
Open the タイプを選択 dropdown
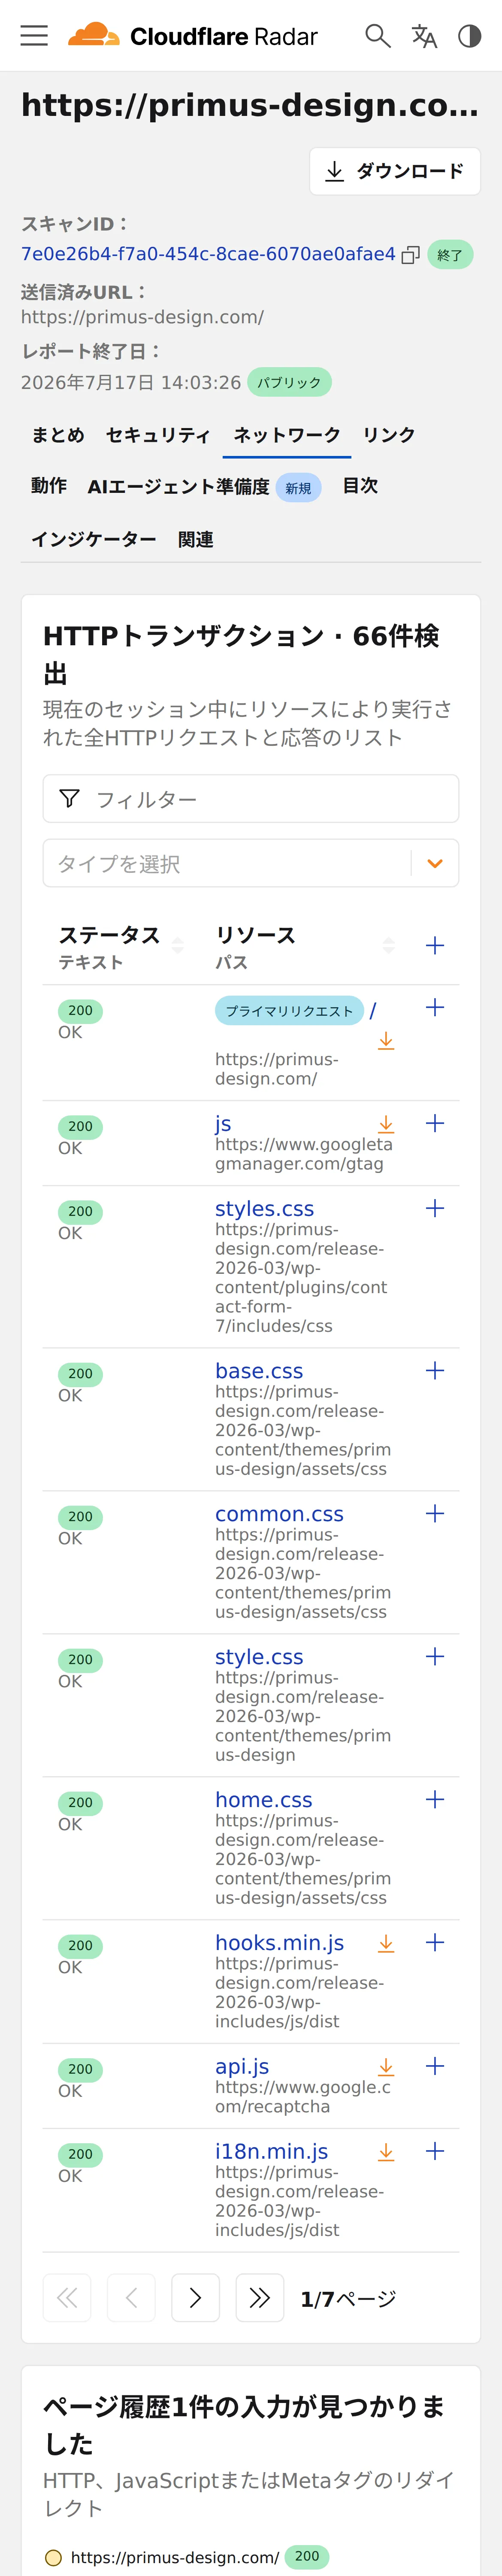[x=251, y=863]
